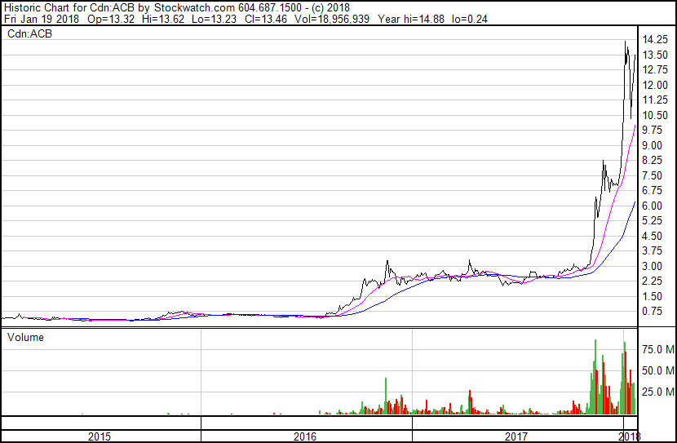
Task: Click the 10.50 price axis label
Action: pos(655,115)
